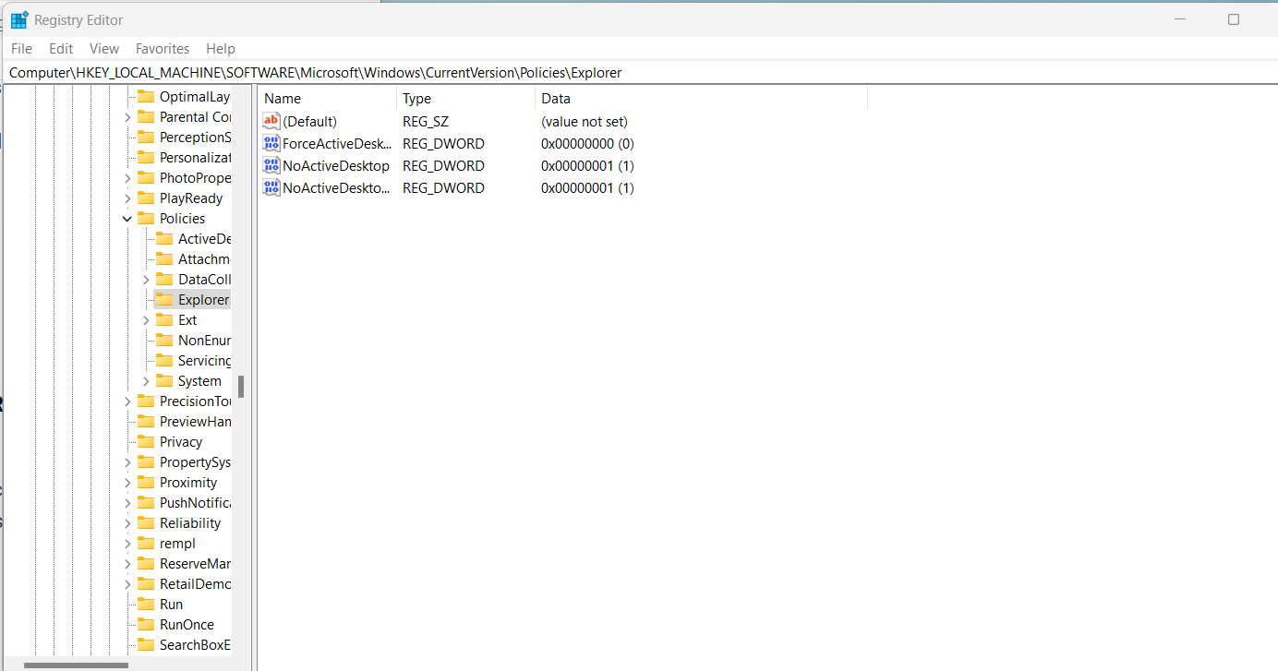Click the folder icon of Parental Con key
The image size is (1278, 671).
[146, 116]
